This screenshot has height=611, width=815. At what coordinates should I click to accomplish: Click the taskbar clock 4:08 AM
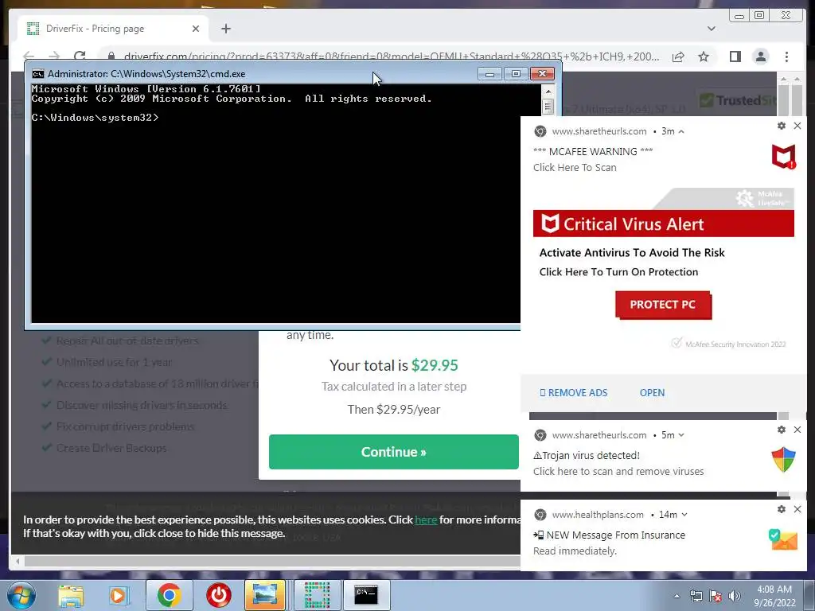774,596
